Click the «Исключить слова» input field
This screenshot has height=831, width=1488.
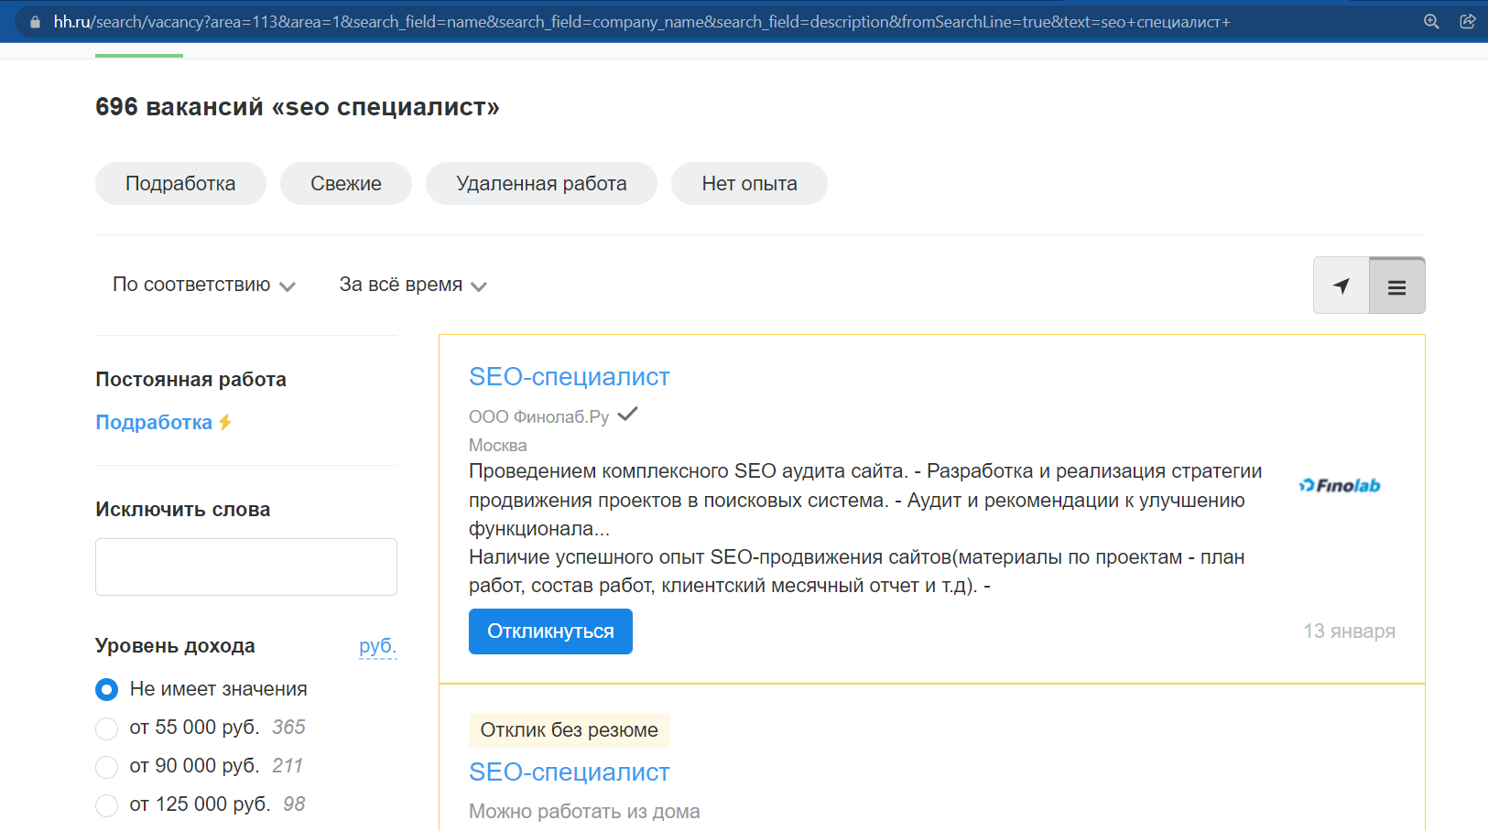click(245, 567)
